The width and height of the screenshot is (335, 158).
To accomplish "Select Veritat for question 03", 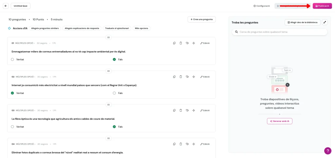I will point(12,127).
